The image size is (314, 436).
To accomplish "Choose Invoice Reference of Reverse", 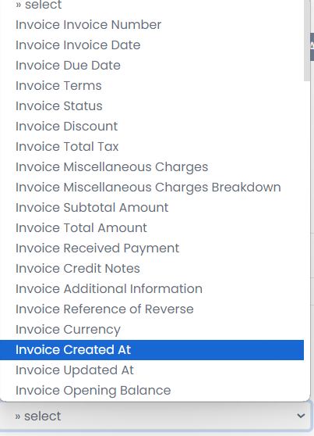I will [152, 309].
